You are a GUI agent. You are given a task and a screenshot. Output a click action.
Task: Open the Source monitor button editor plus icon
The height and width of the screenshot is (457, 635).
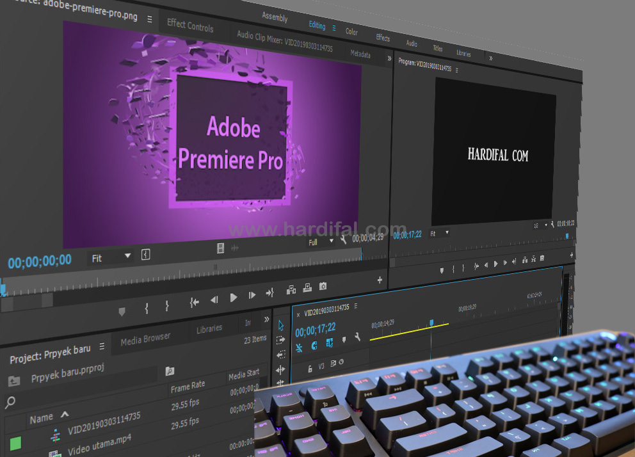(x=380, y=280)
